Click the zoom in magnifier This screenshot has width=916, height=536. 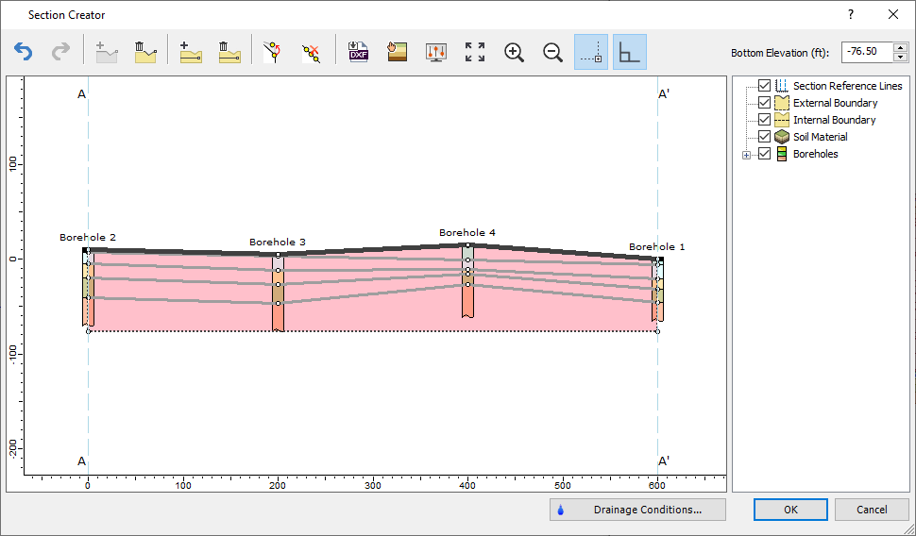click(514, 52)
